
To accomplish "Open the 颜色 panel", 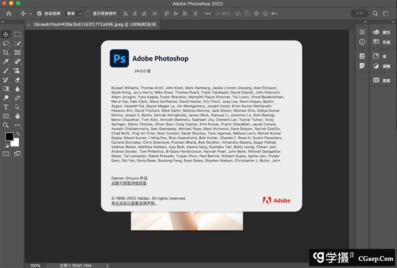I will (382, 32).
